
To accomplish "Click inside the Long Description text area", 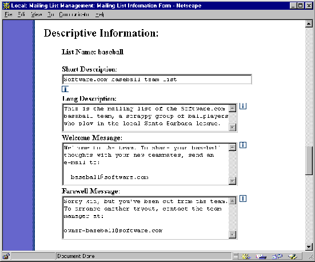I will (146, 118).
